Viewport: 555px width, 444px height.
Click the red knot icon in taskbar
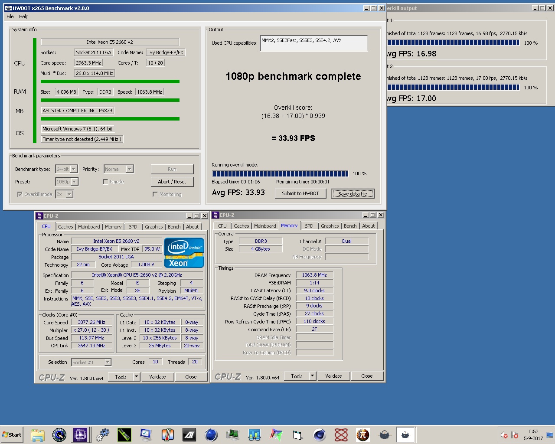(341, 434)
